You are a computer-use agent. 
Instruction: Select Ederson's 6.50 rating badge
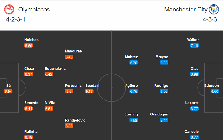pyautogui.click(x=215, y=92)
